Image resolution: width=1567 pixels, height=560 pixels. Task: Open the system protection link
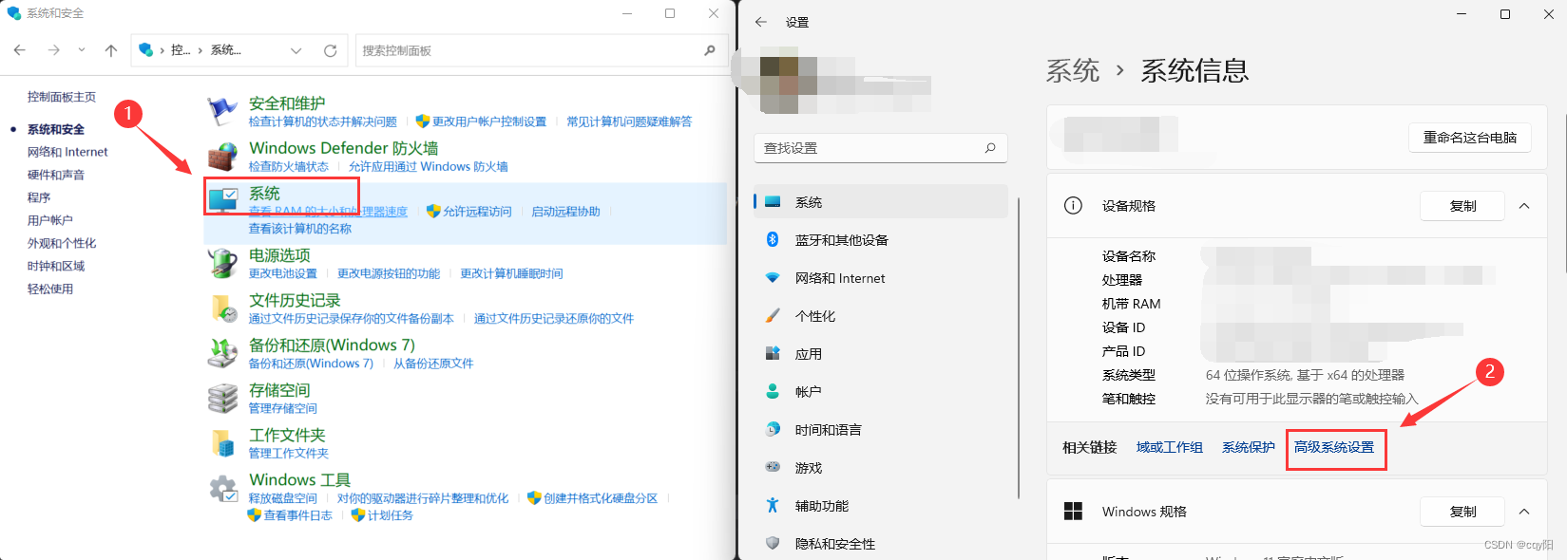point(1249,447)
